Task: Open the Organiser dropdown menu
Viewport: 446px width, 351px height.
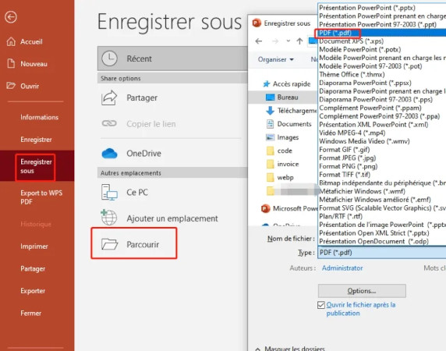Action: coord(275,59)
